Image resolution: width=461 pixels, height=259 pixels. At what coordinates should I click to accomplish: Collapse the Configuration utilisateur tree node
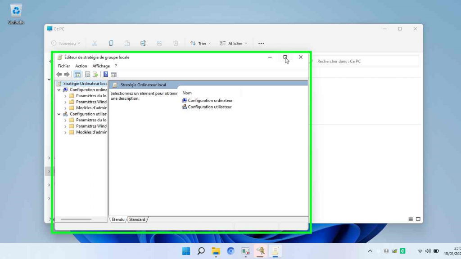point(59,114)
